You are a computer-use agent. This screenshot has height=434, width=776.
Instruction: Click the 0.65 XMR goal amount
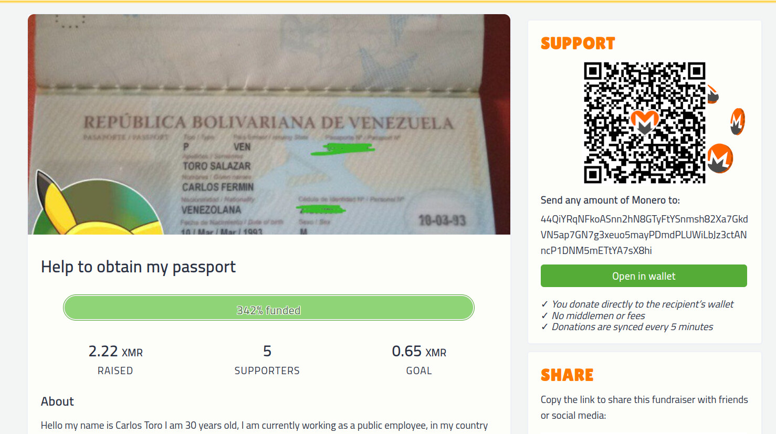[419, 351]
